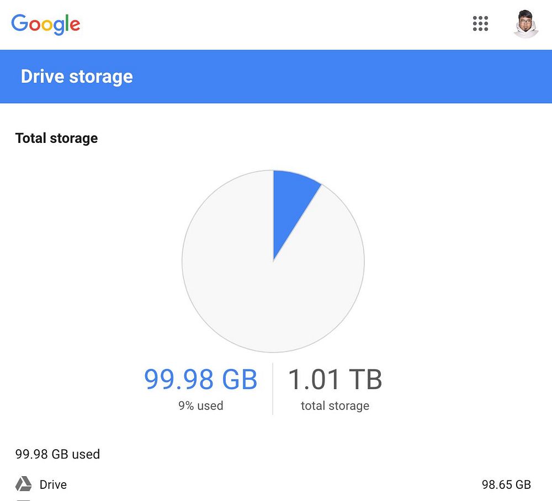Click the "total storage" caption under 1.01 TB
Image resolution: width=552 pixels, height=501 pixels.
(x=335, y=406)
